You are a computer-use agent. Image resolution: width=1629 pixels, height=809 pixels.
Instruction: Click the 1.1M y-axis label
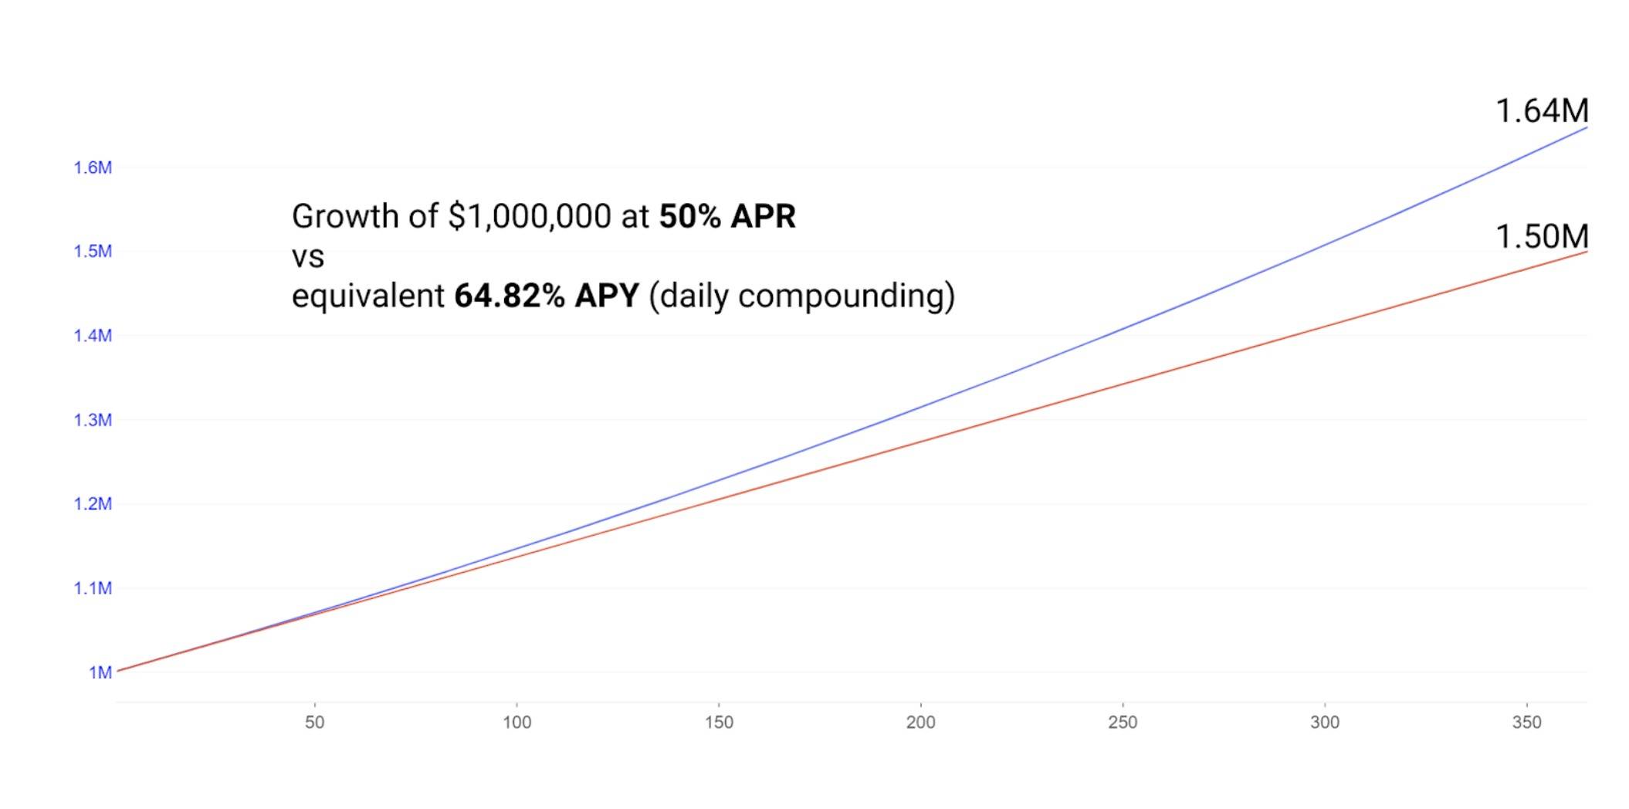click(x=93, y=588)
